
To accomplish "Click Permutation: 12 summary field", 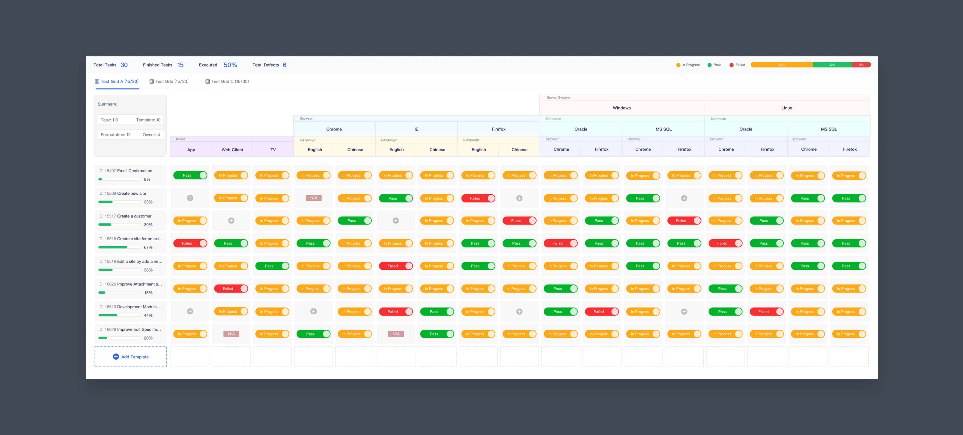I will [x=115, y=135].
